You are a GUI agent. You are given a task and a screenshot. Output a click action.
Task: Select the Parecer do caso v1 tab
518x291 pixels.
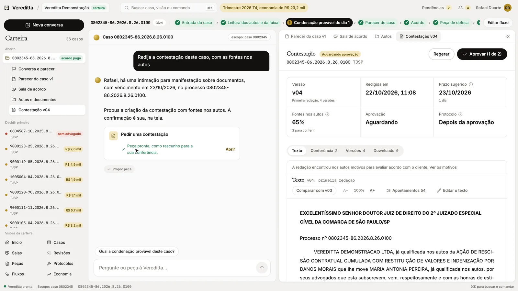click(305, 37)
